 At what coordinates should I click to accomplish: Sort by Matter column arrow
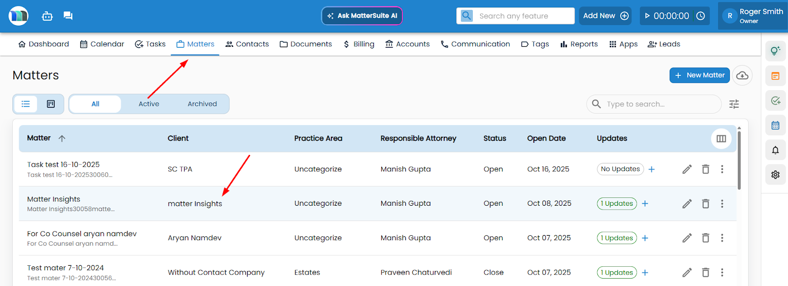click(62, 138)
